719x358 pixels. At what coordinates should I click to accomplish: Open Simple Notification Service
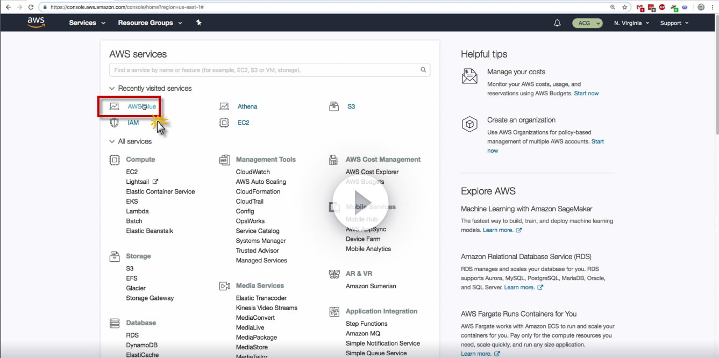click(x=383, y=343)
